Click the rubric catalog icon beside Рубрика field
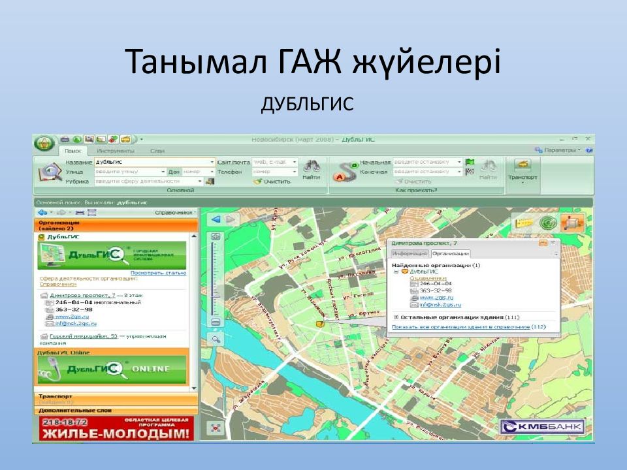 tap(210, 181)
